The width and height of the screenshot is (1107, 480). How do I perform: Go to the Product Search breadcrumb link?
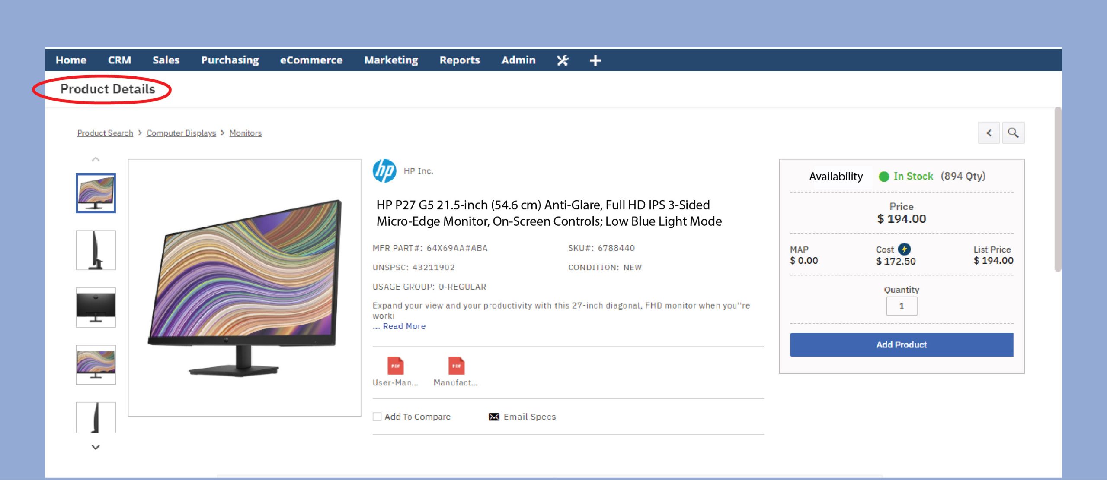[x=105, y=133]
